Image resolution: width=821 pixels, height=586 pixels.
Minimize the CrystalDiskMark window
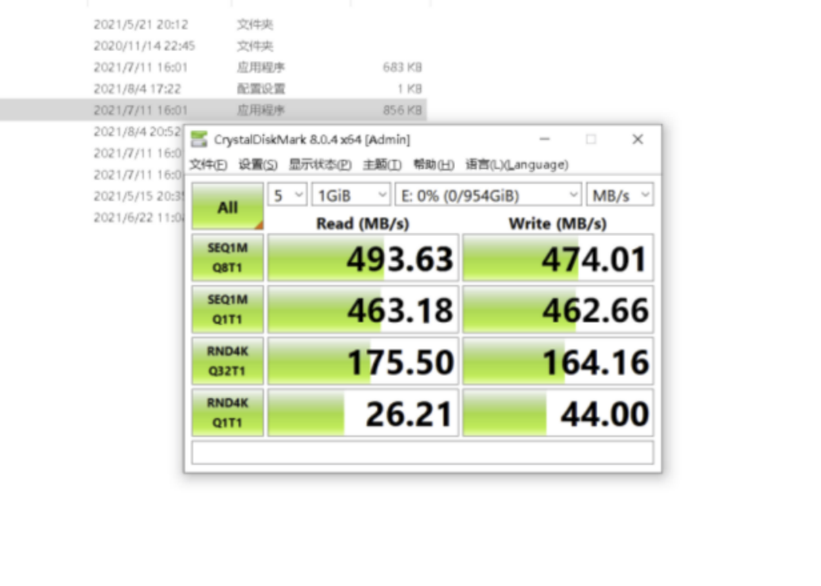click(x=545, y=139)
